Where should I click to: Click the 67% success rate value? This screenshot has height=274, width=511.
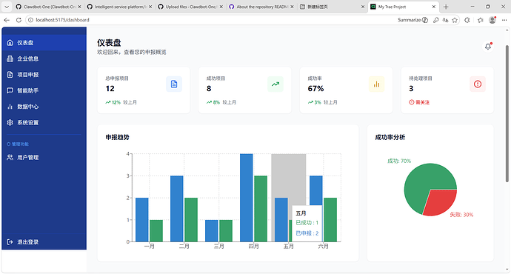[315, 89]
